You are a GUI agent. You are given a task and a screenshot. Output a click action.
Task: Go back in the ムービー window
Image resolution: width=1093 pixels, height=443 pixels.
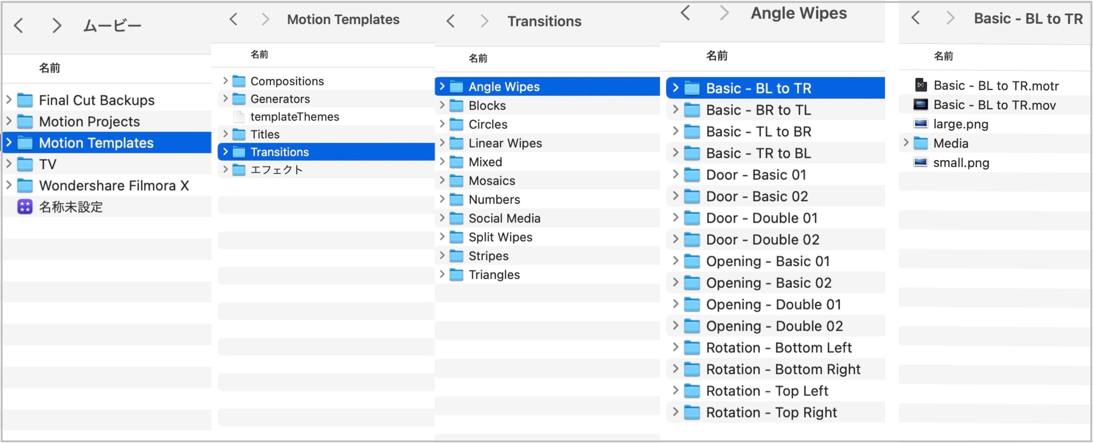[x=19, y=26]
